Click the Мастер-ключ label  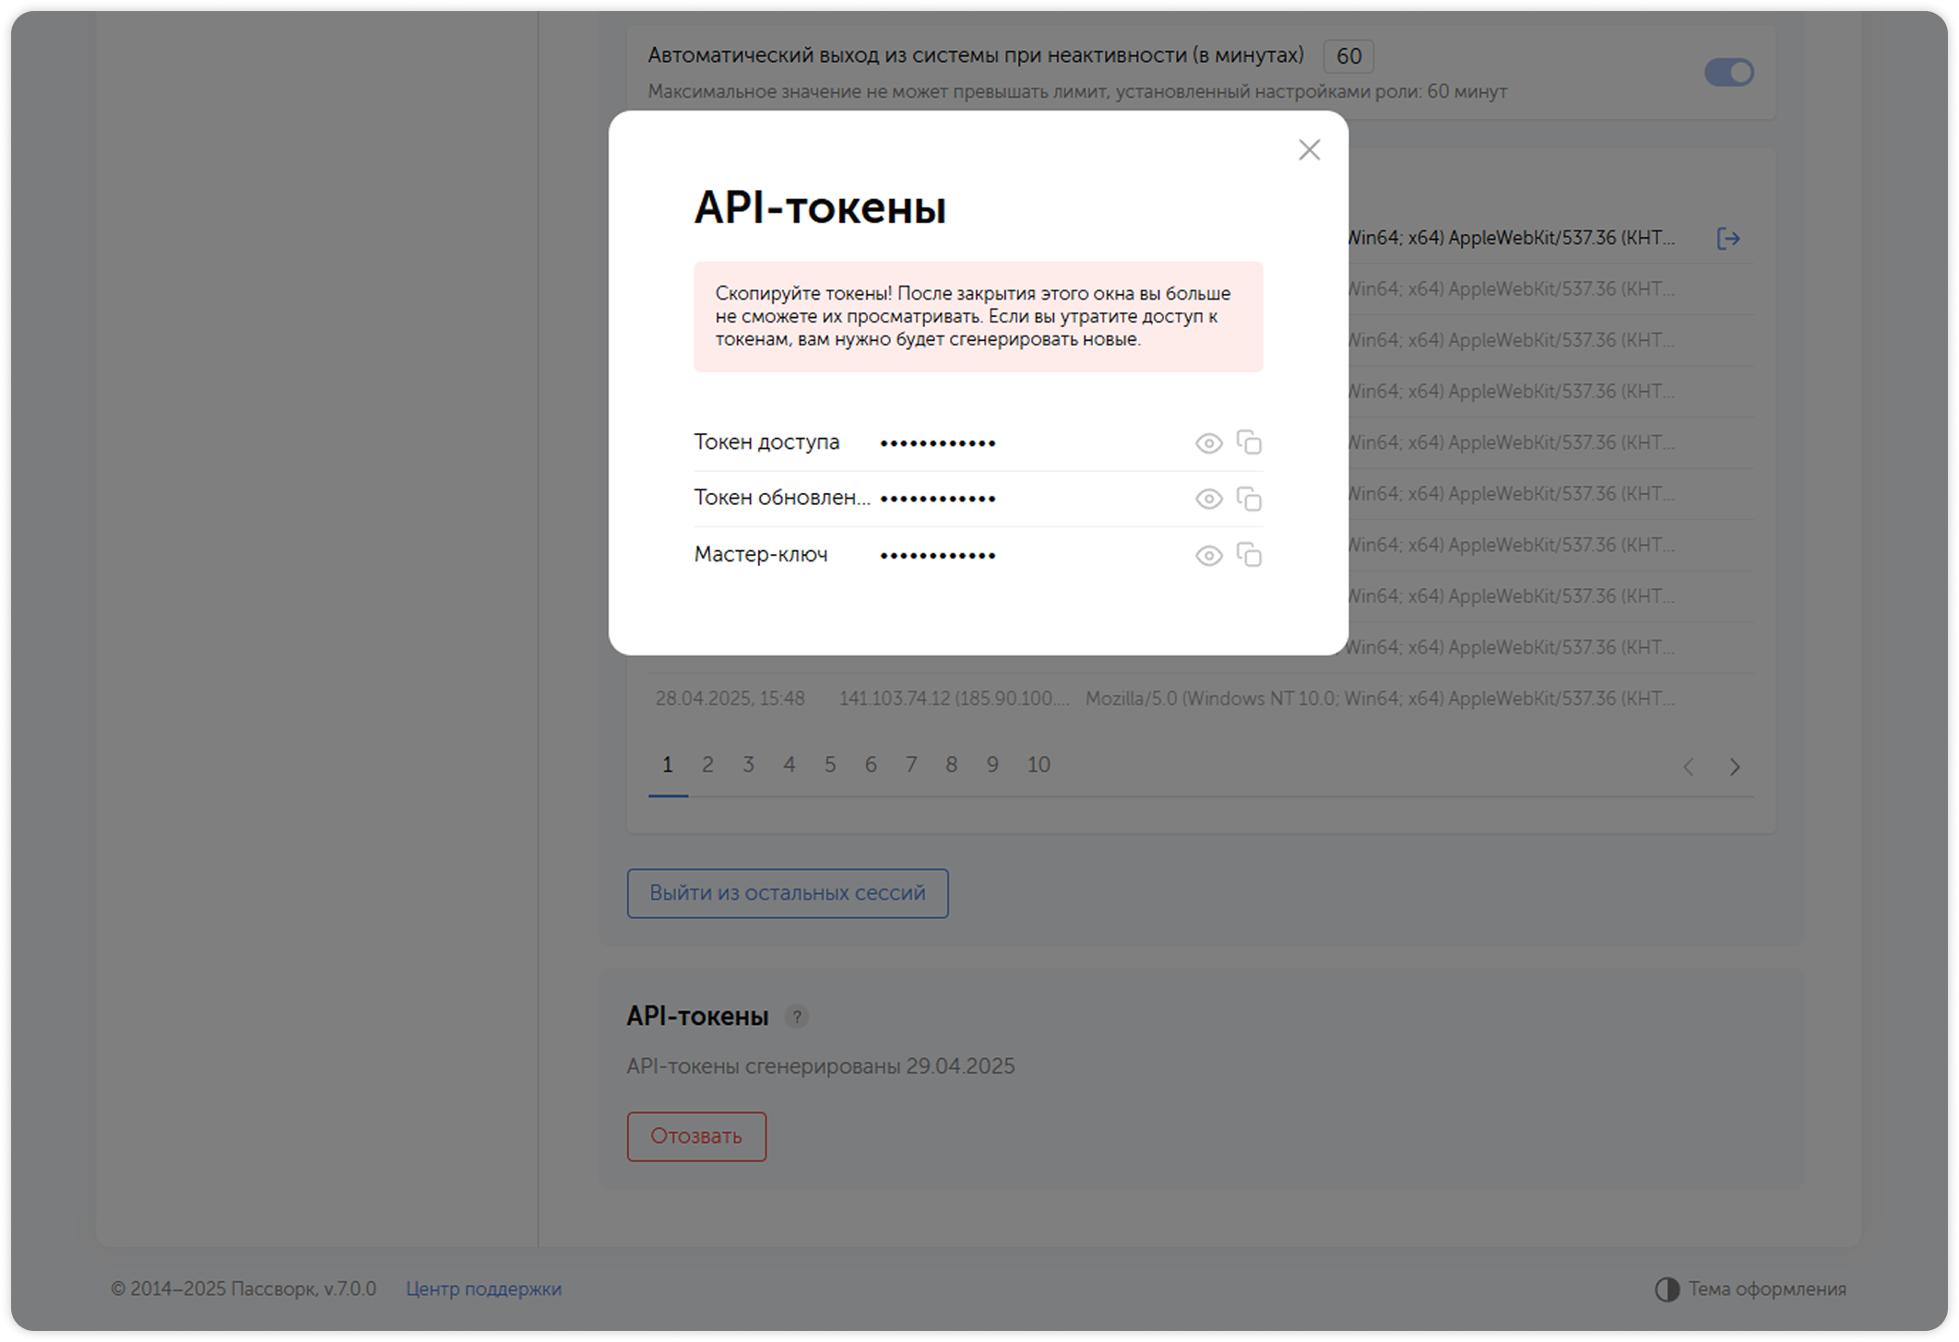[x=761, y=555]
